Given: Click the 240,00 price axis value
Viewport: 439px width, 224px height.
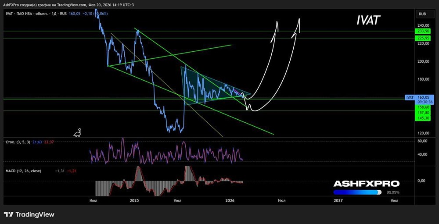Looking at the screenshot, I should [x=423, y=25].
